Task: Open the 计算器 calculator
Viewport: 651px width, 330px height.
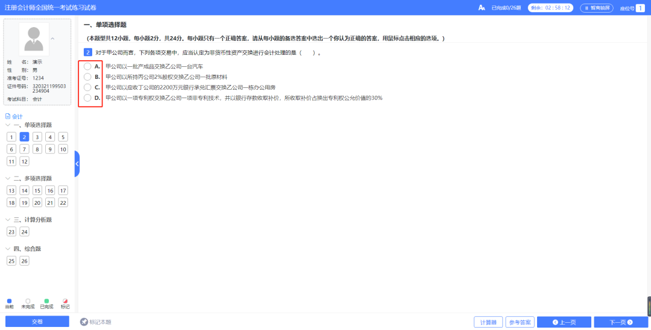Action: pyautogui.click(x=488, y=322)
